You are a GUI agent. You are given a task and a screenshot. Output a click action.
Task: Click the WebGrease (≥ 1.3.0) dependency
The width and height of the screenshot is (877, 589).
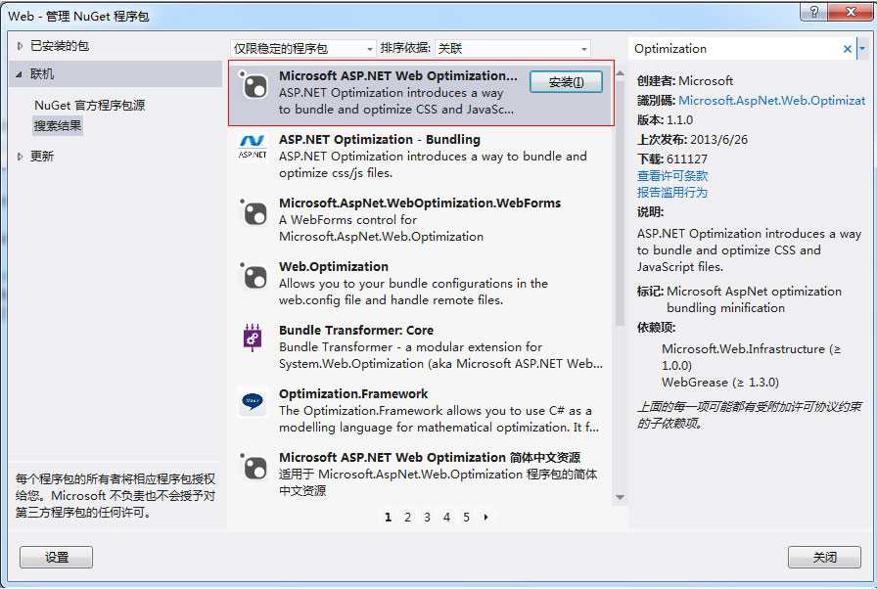click(x=720, y=383)
